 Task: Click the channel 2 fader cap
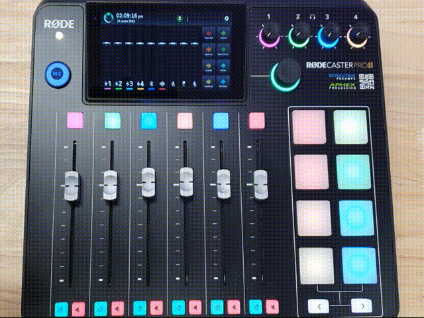click(x=111, y=185)
